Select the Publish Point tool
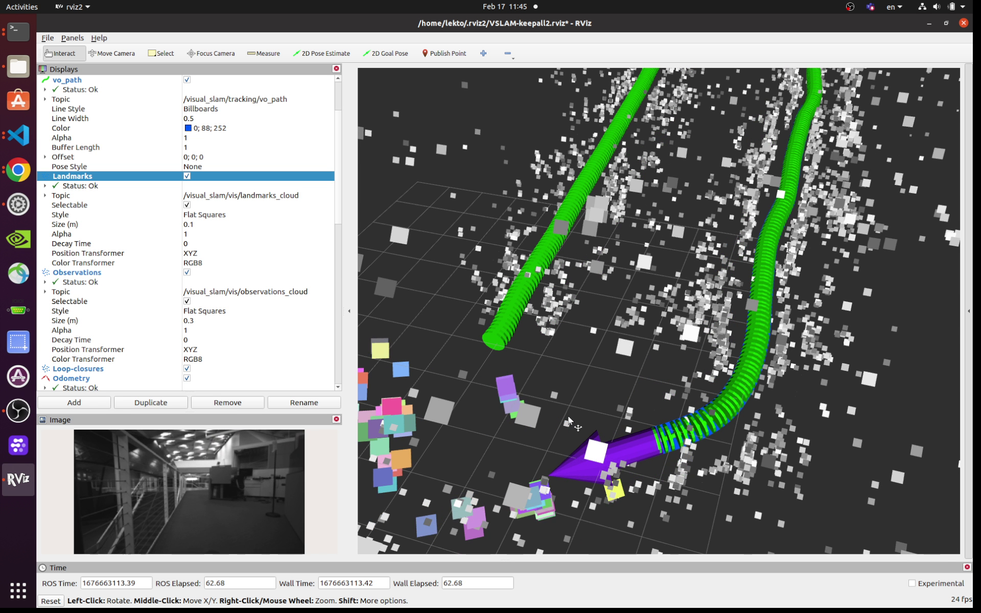The width and height of the screenshot is (981, 613). [x=444, y=53]
